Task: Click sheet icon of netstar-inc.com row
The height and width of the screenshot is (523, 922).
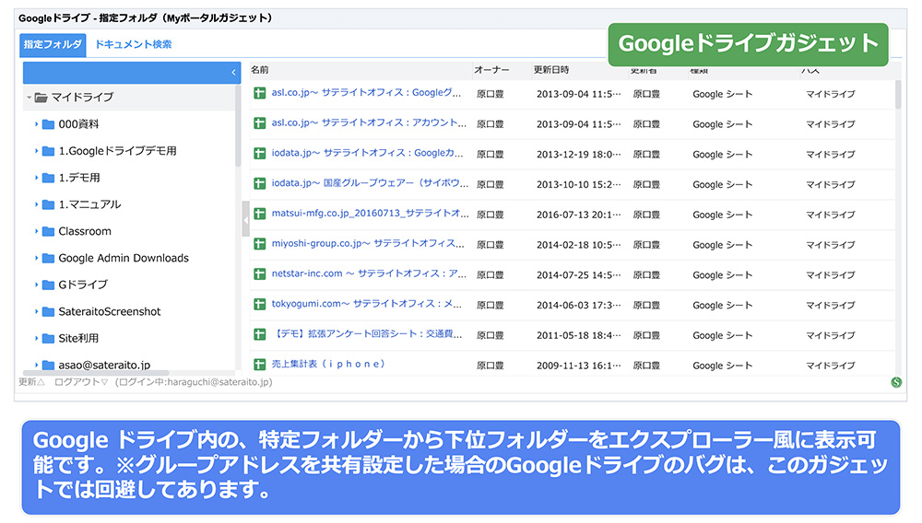Action: point(259,273)
